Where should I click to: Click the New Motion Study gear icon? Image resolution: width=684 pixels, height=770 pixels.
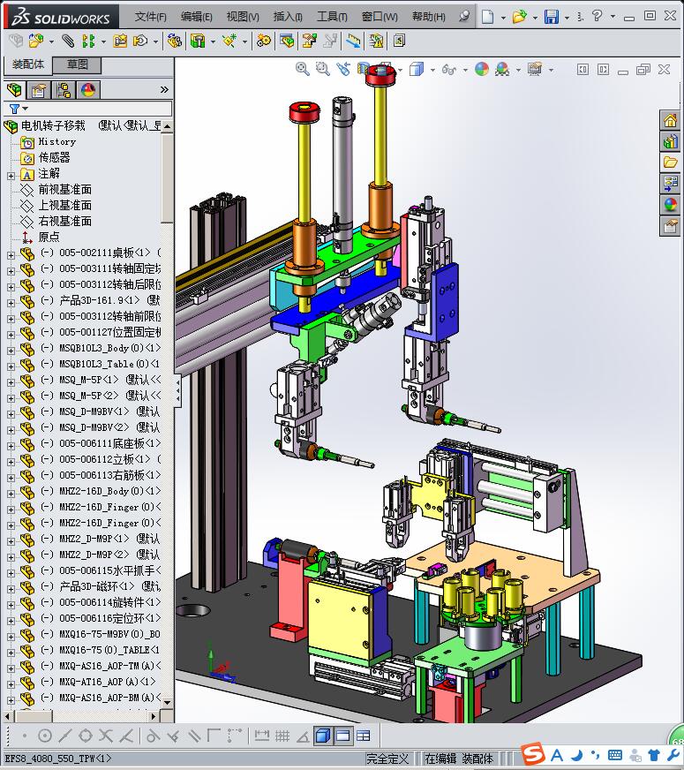pyautogui.click(x=264, y=41)
